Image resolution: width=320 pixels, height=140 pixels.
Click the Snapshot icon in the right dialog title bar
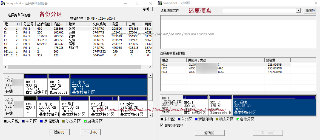pyautogui.click(x=160, y=3)
